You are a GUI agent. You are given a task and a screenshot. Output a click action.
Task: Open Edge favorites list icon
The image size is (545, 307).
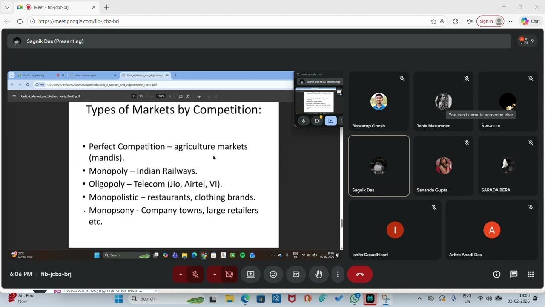(469, 21)
